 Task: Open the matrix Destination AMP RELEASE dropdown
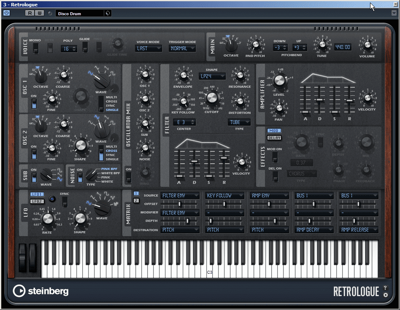point(359,230)
